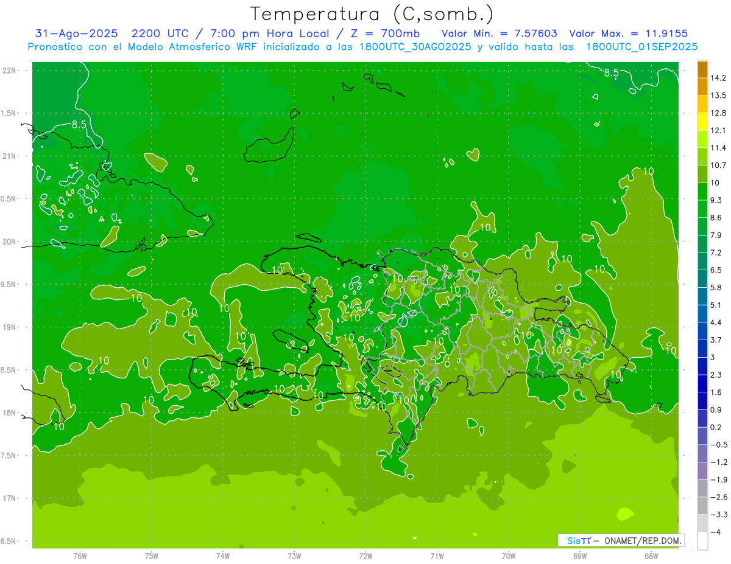The width and height of the screenshot is (731, 564).
Task: Click the "19N" latitude axis label
Action: [x=10, y=327]
